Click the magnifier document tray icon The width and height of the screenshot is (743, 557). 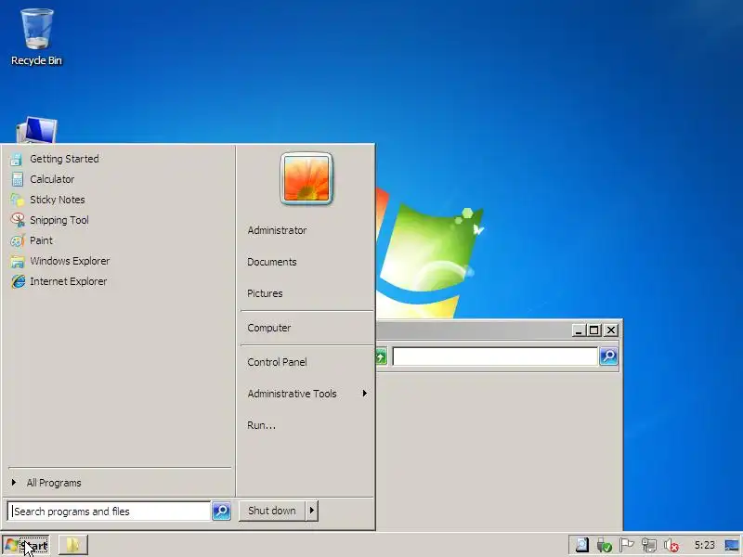tap(582, 545)
